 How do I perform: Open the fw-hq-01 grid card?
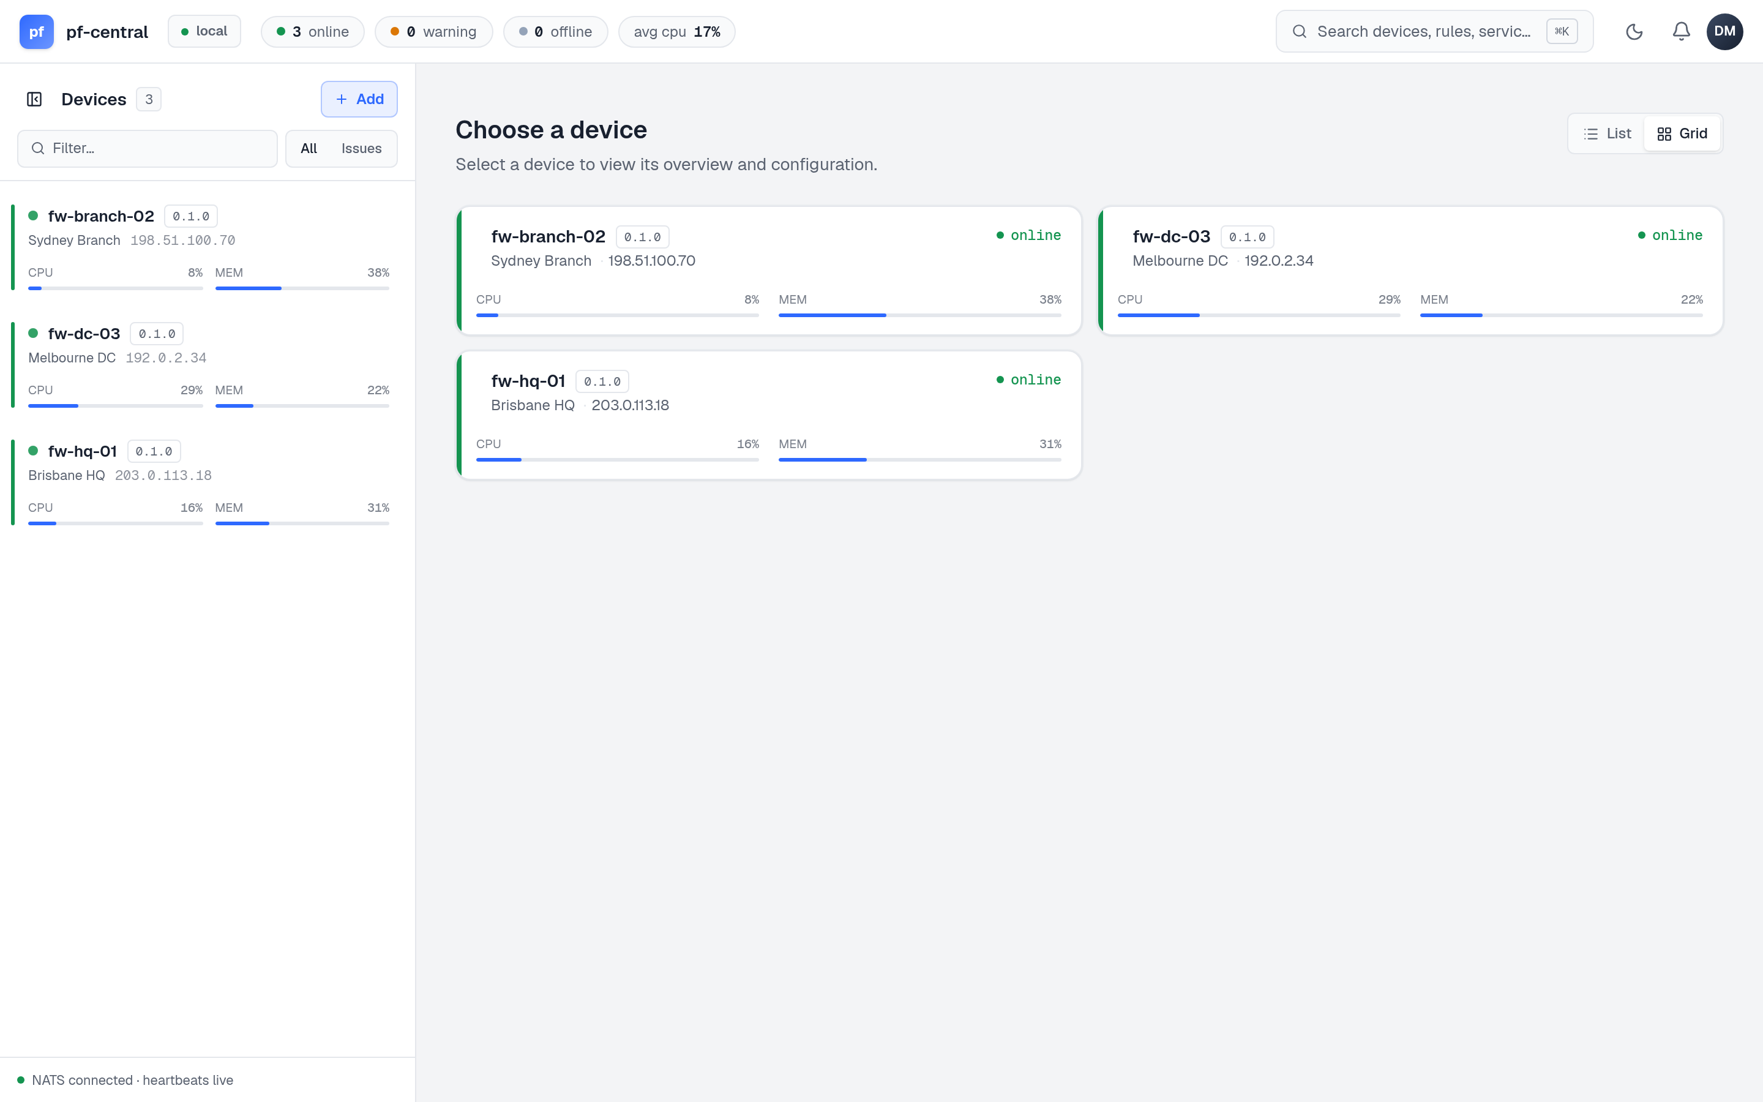tap(769, 416)
